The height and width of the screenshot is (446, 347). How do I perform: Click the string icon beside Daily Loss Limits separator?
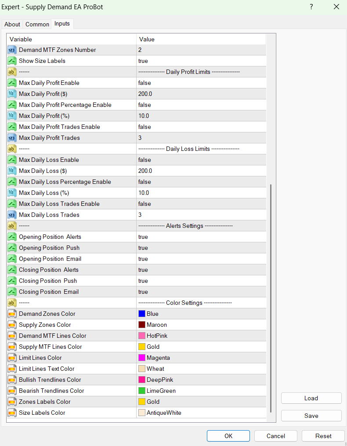(12, 149)
